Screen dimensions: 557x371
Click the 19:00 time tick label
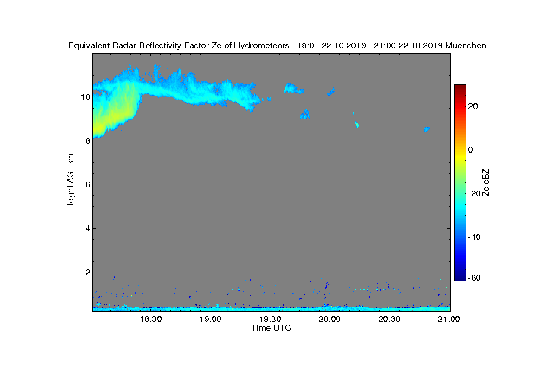click(x=210, y=320)
